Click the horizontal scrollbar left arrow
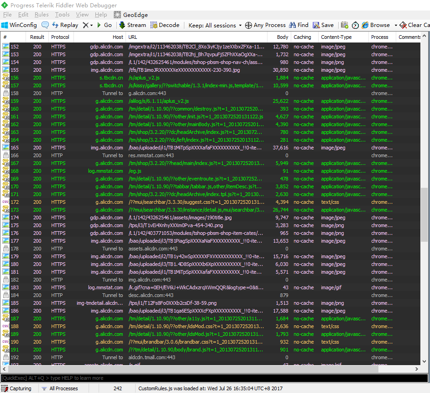Image resolution: width=430 pixels, height=393 pixels. coord(4,369)
